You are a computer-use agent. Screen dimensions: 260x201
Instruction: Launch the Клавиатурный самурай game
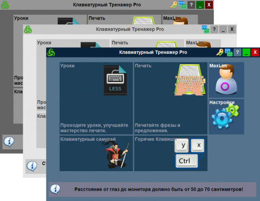click(x=96, y=153)
